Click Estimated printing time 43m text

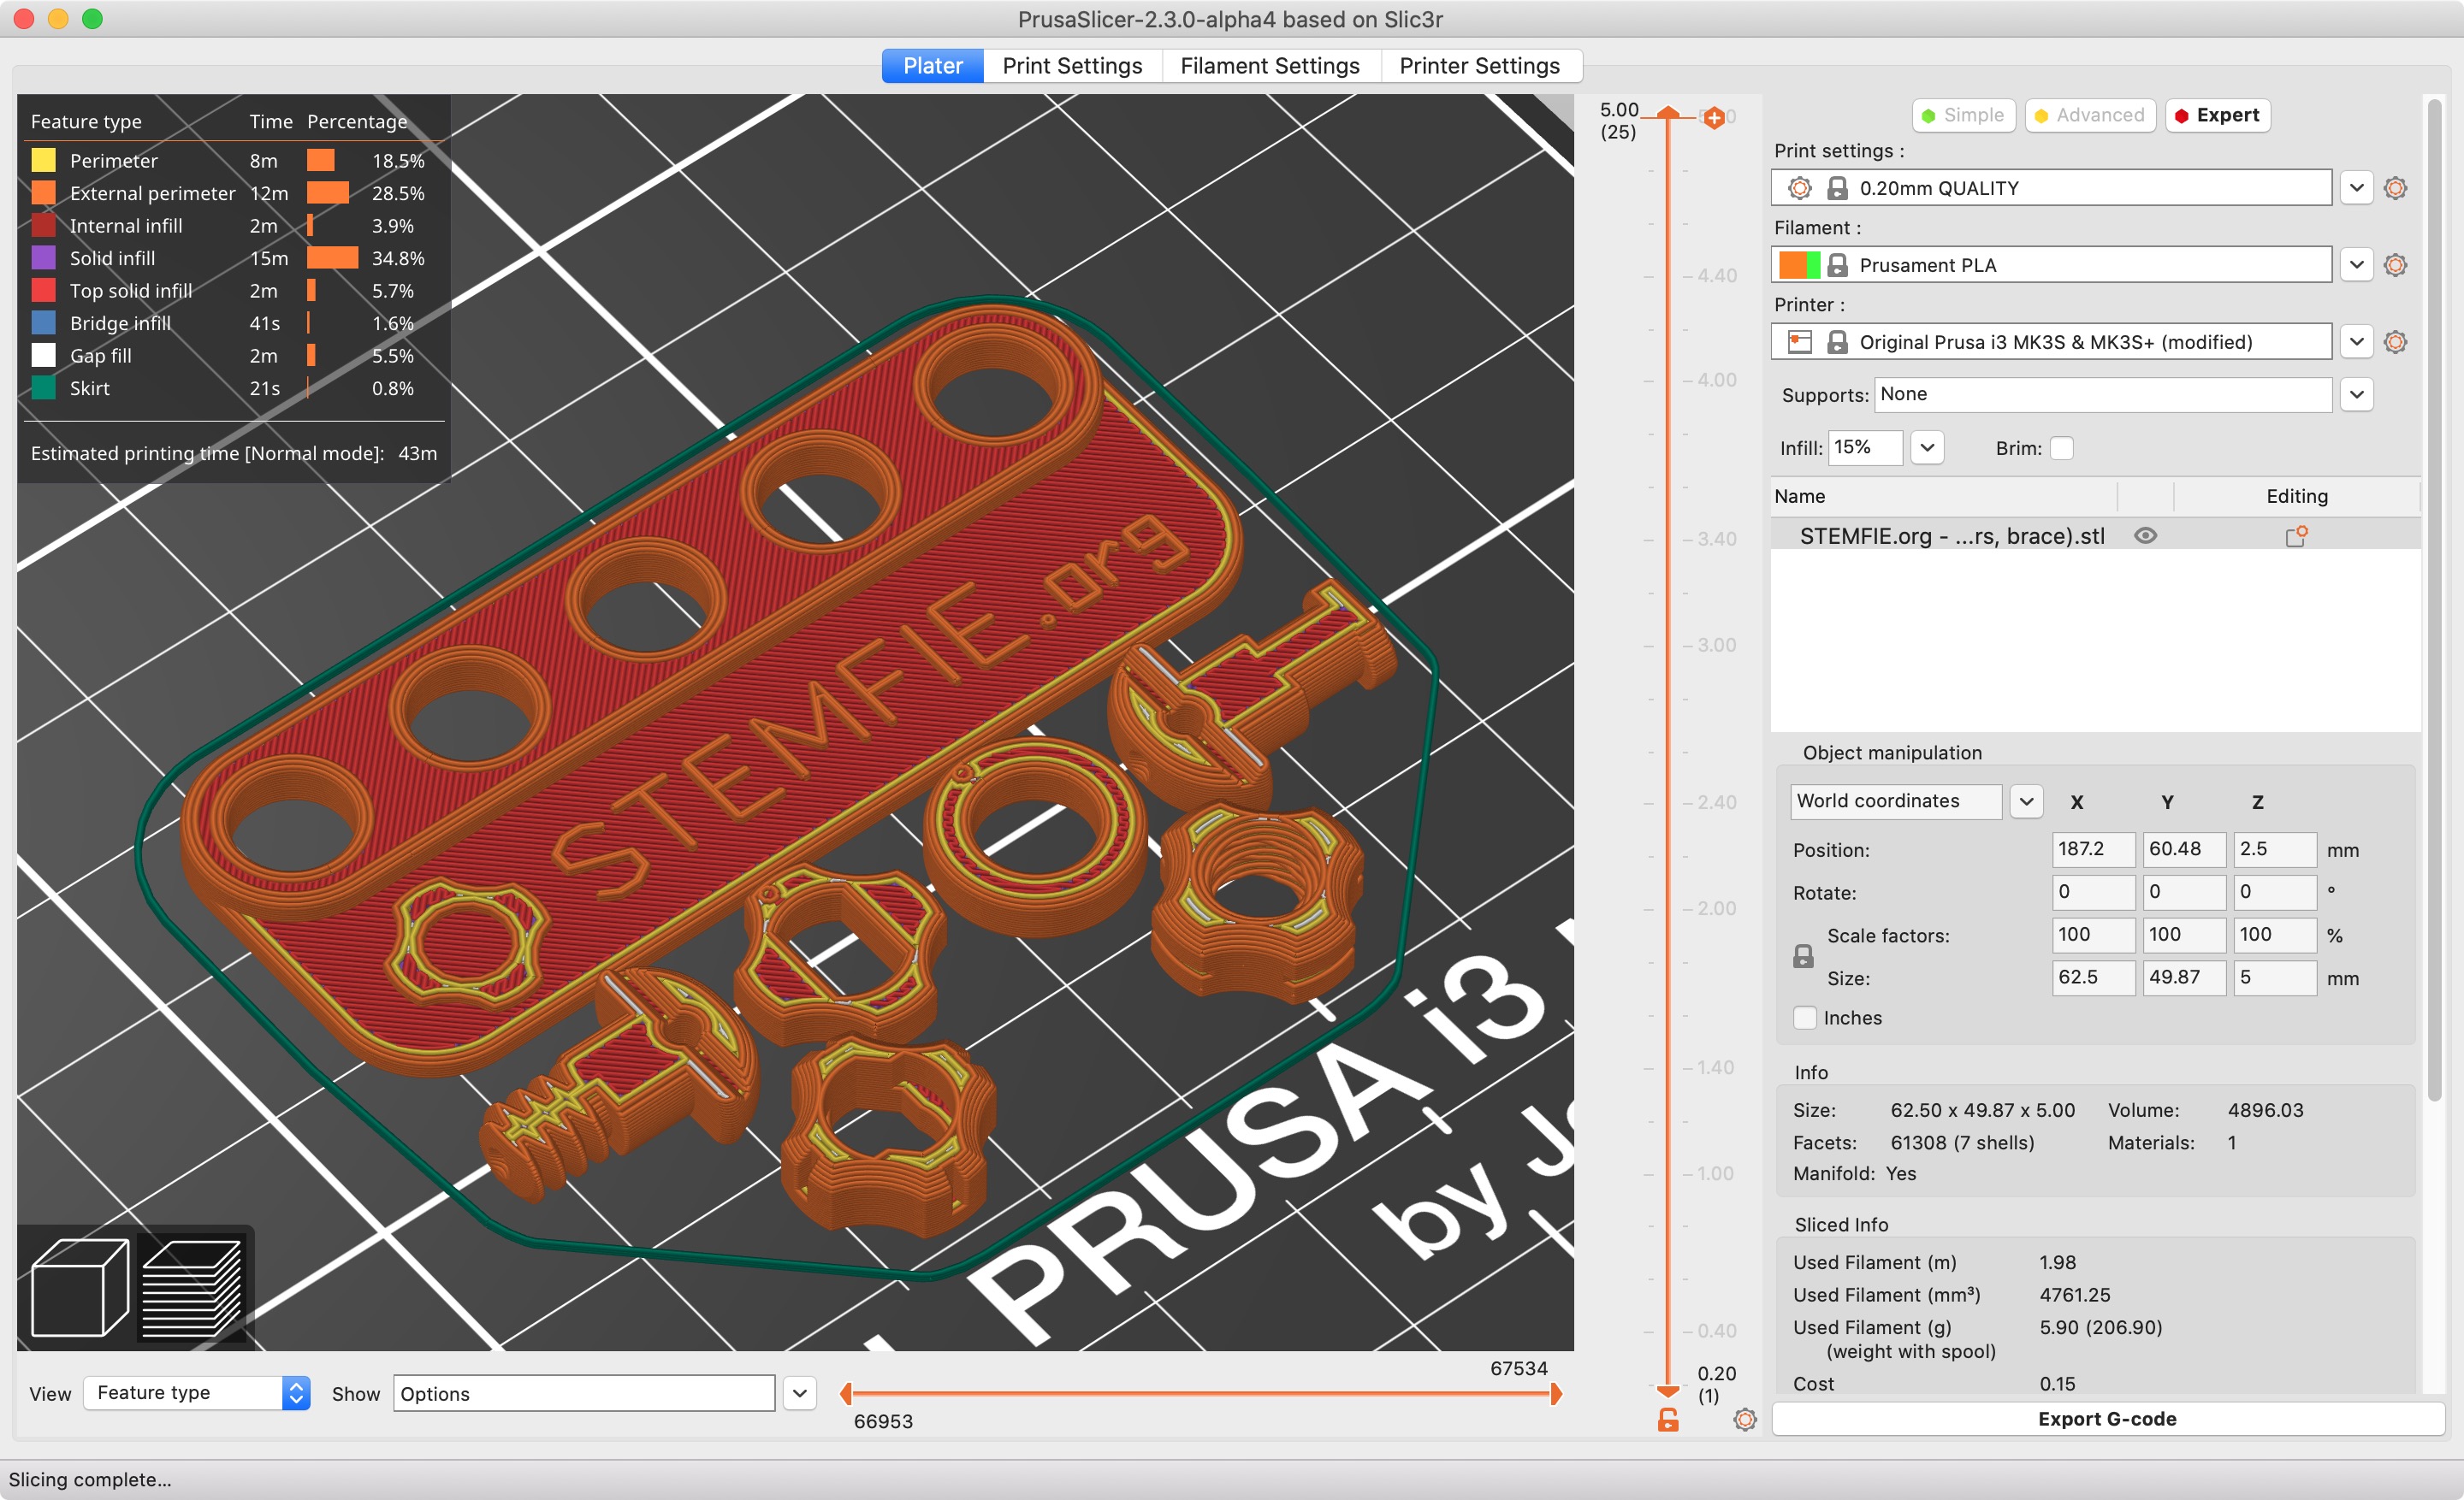coord(233,454)
